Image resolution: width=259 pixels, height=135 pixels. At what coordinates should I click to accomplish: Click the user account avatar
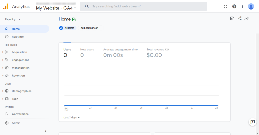251,7
